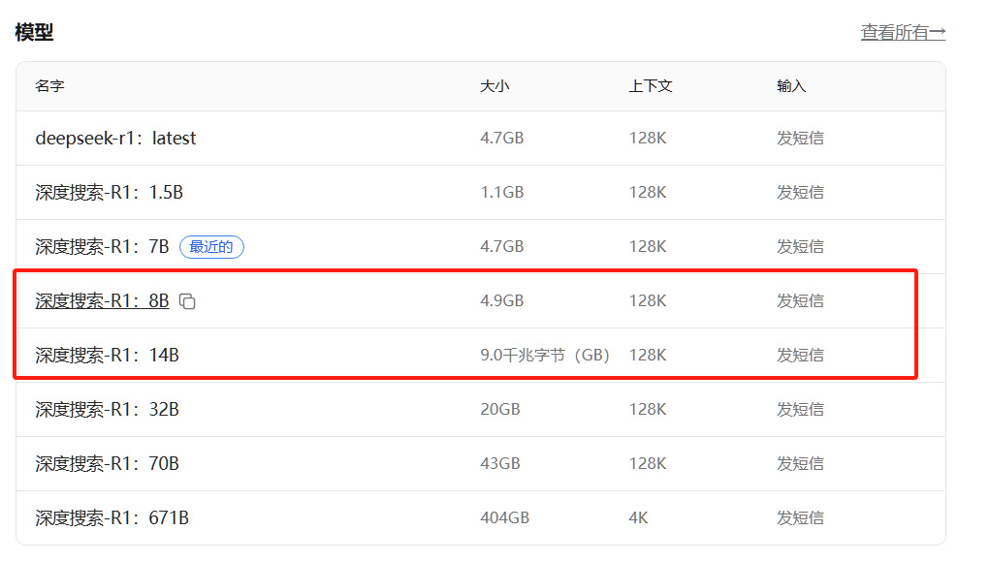Click the 4K context value
The image size is (990, 562).
(x=638, y=518)
